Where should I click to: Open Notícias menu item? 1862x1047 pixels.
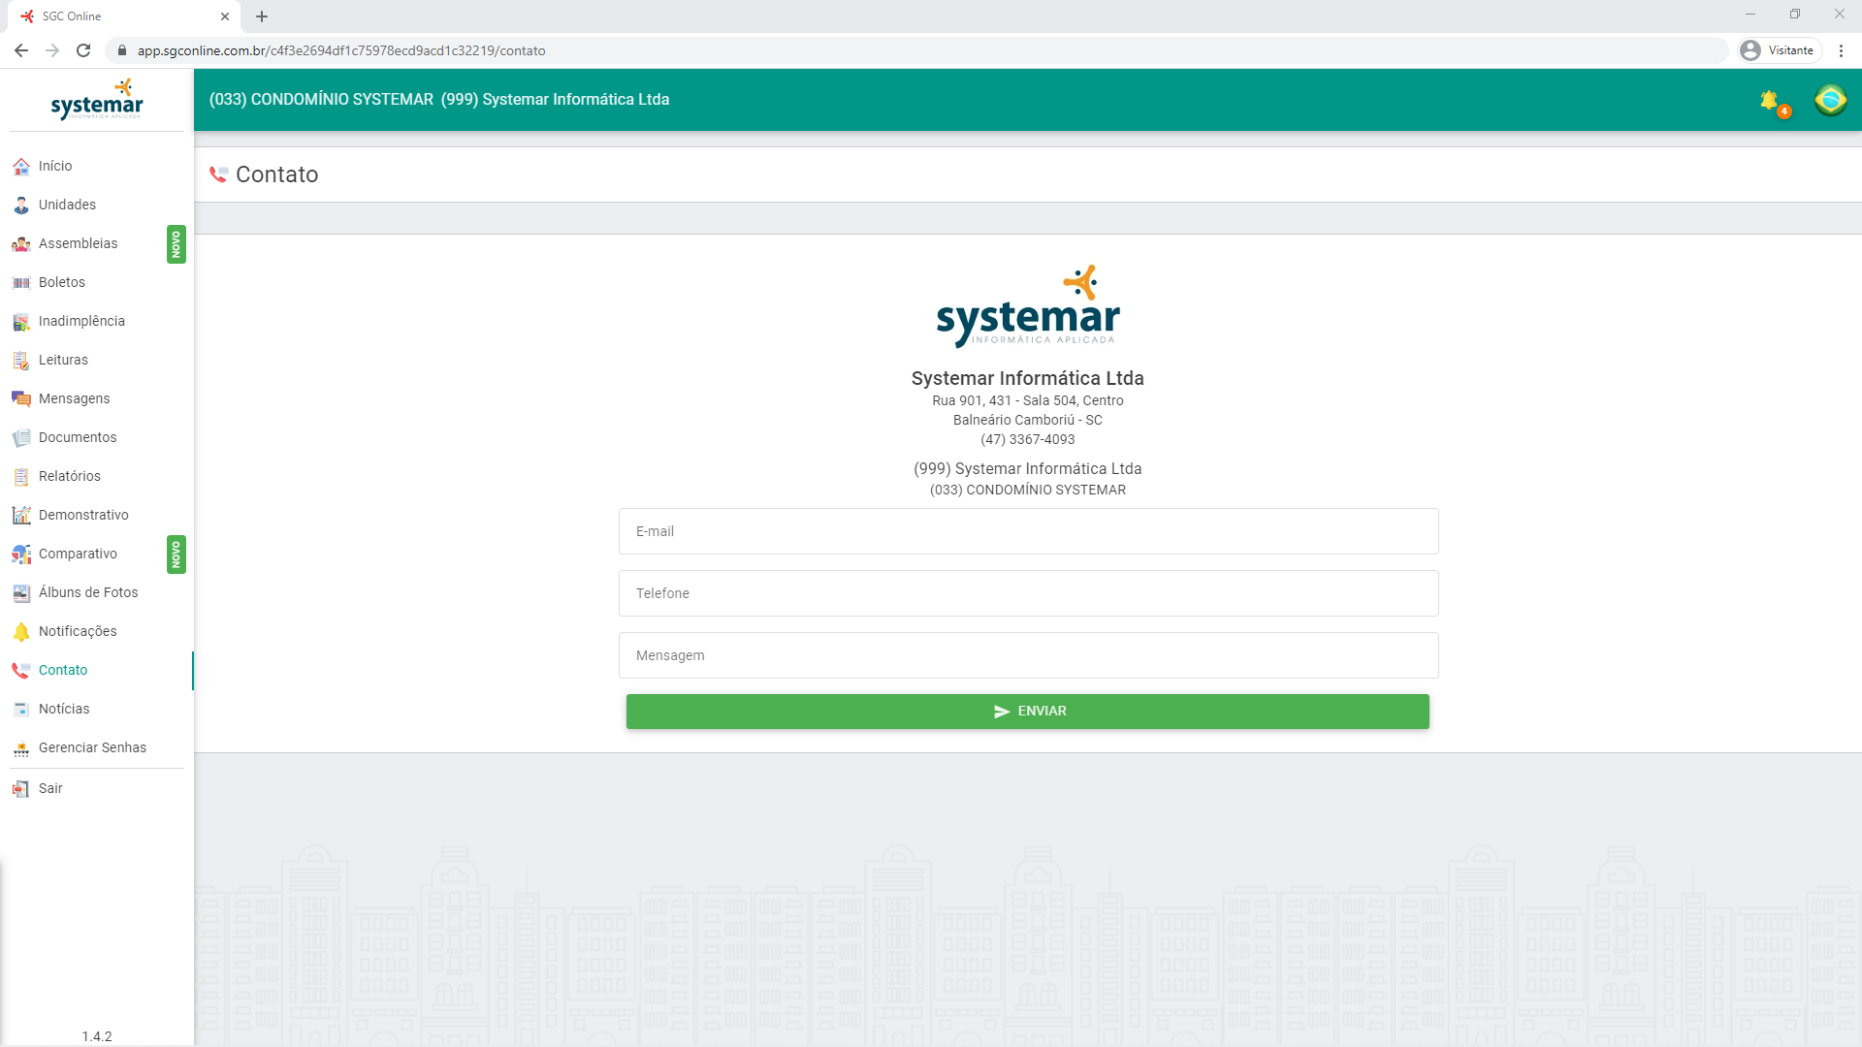click(64, 709)
